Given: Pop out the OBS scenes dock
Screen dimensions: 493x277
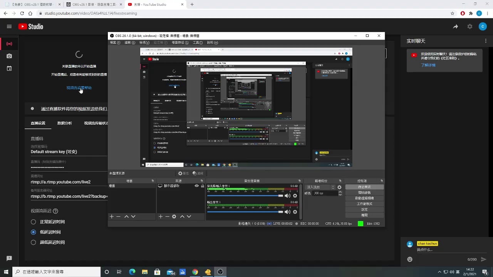Looking at the screenshot, I should pyautogui.click(x=153, y=181).
